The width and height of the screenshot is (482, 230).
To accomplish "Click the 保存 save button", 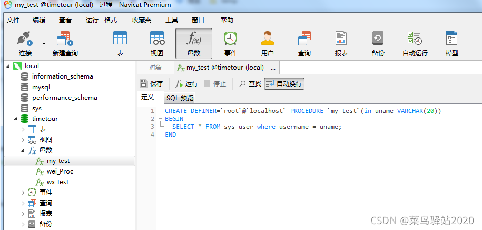I will click(151, 83).
